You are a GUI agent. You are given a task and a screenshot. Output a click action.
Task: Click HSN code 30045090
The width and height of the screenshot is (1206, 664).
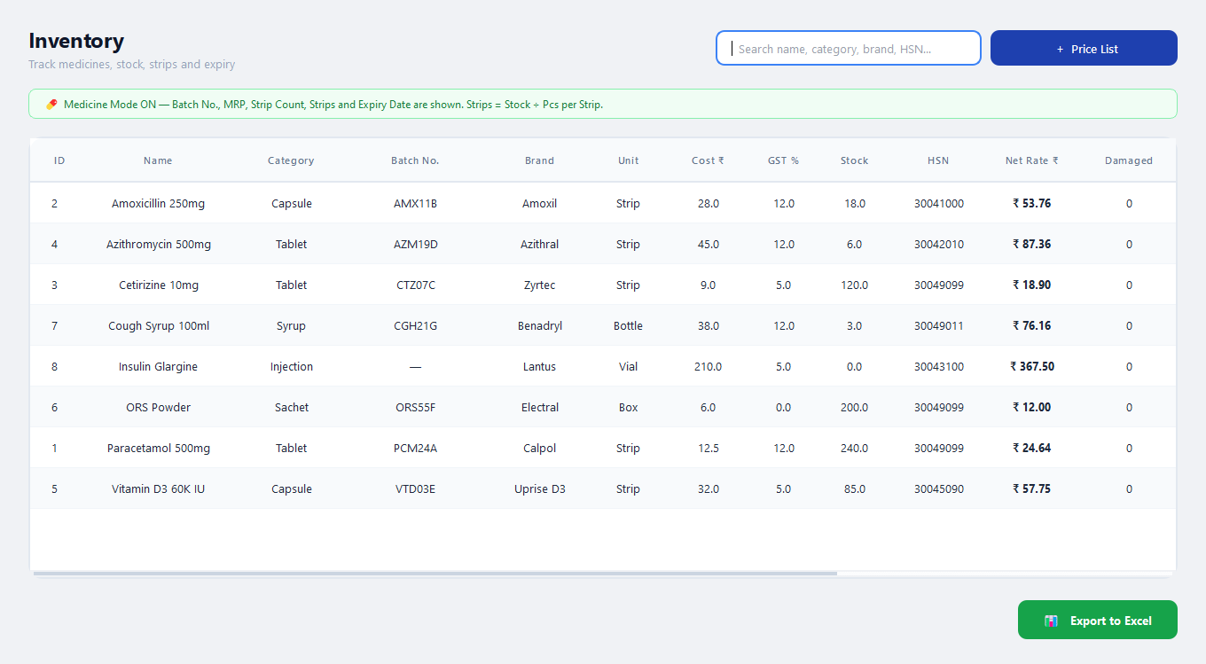(x=938, y=488)
